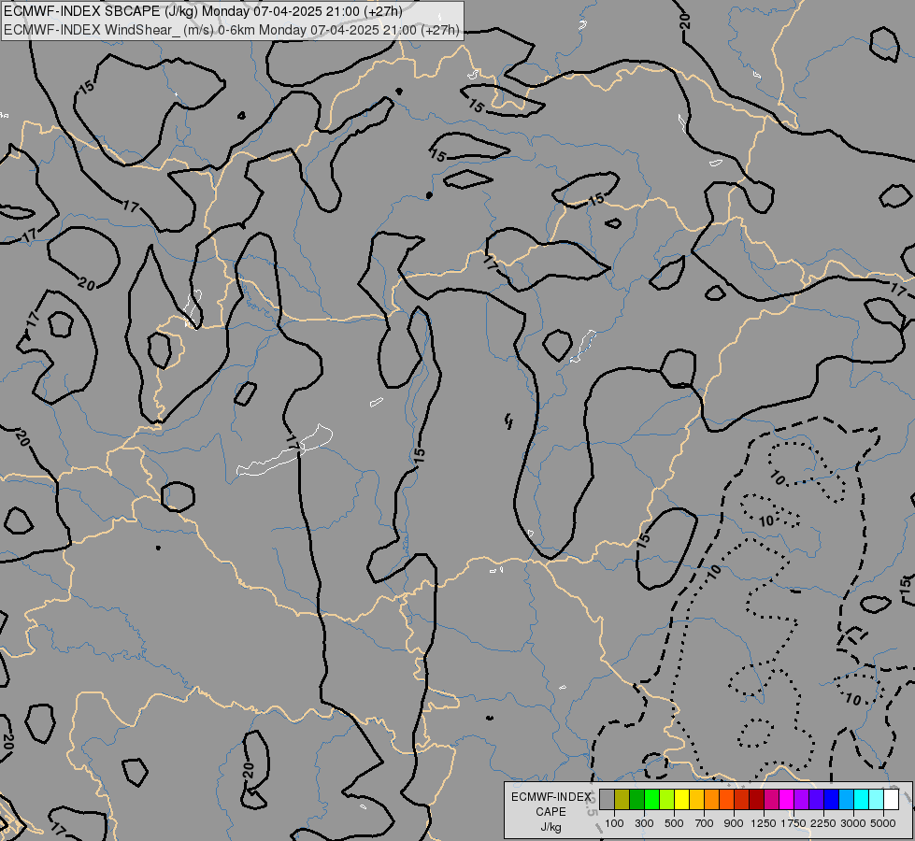
Task: Click the '1750' legend tick label
Action: click(x=794, y=823)
